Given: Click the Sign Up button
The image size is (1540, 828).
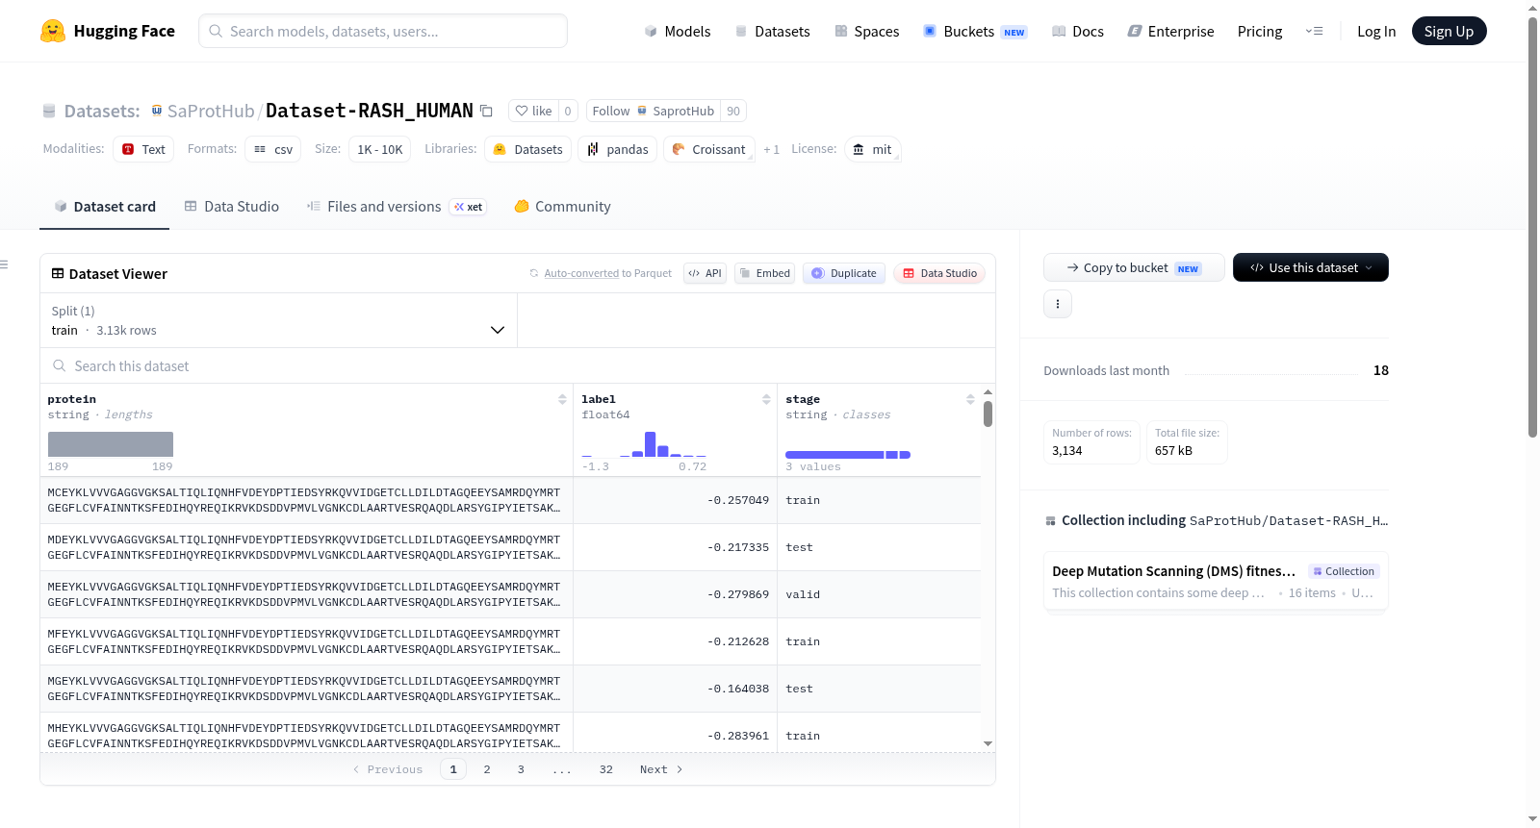Looking at the screenshot, I should (x=1449, y=31).
